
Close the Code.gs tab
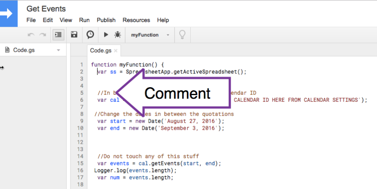116,51
